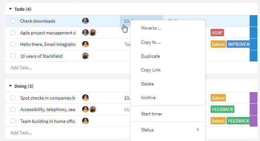Image resolution: width=260 pixels, height=141 pixels.
Task: Click avatar on Spot checks row
Action: click(x=85, y=98)
